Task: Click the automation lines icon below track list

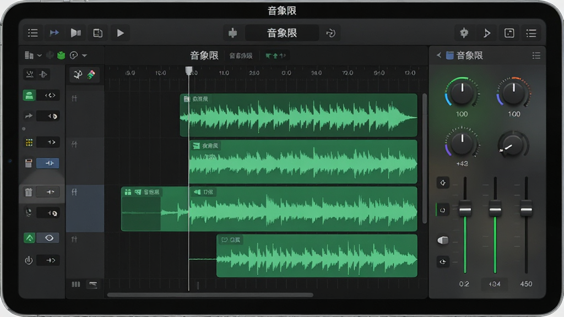Action: pos(93,285)
